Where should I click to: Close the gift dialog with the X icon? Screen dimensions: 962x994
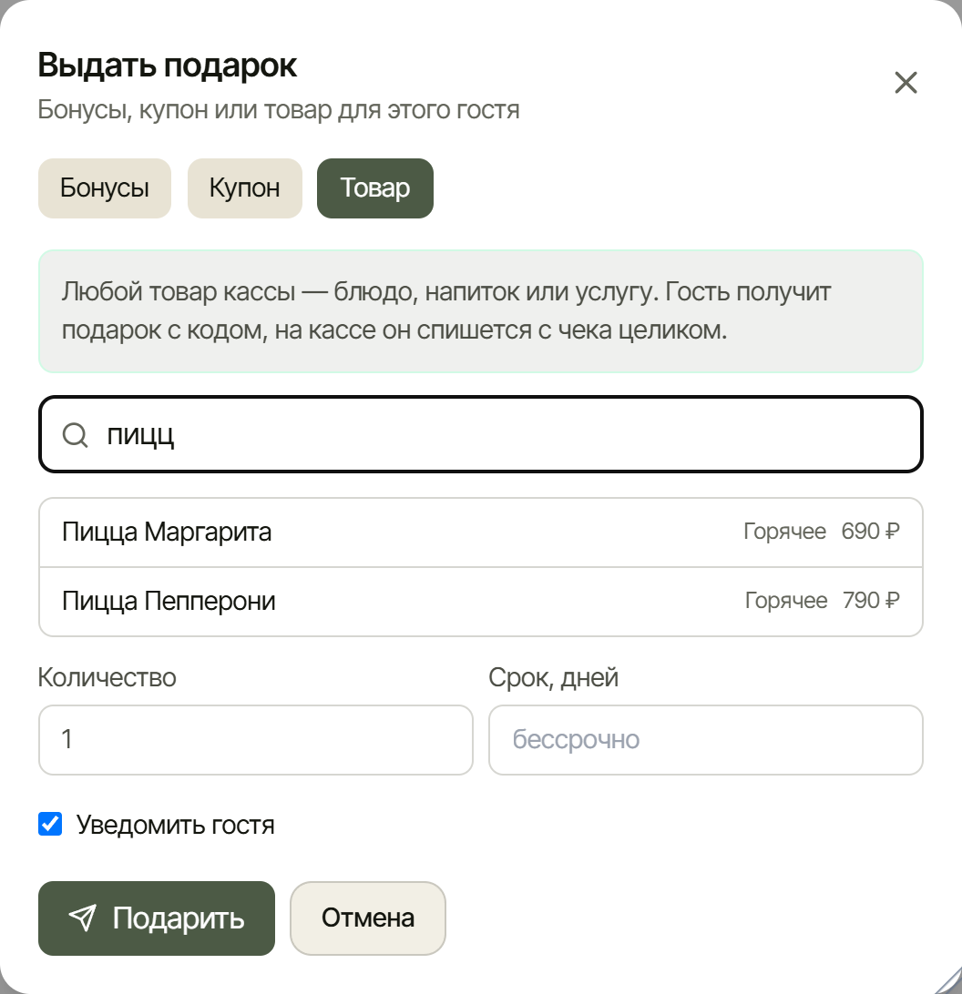(906, 83)
